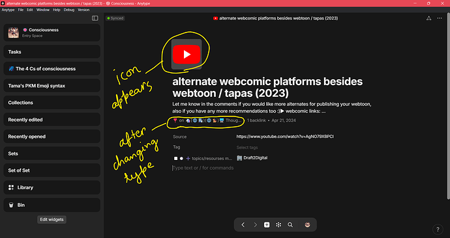Open the three-dots page options menu
Viewport: 450px width, 238px height.
click(440, 18)
